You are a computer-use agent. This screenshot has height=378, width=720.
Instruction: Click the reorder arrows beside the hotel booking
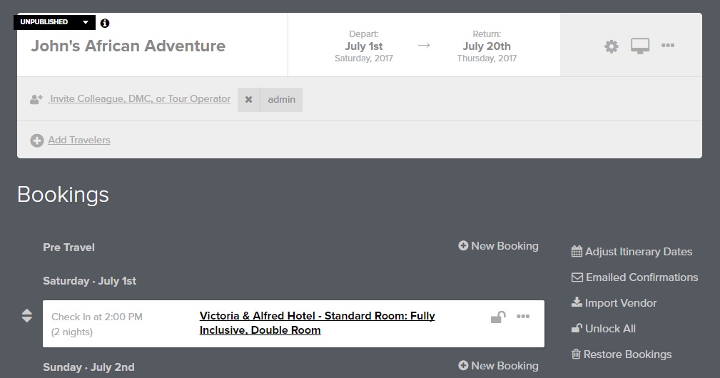point(27,315)
